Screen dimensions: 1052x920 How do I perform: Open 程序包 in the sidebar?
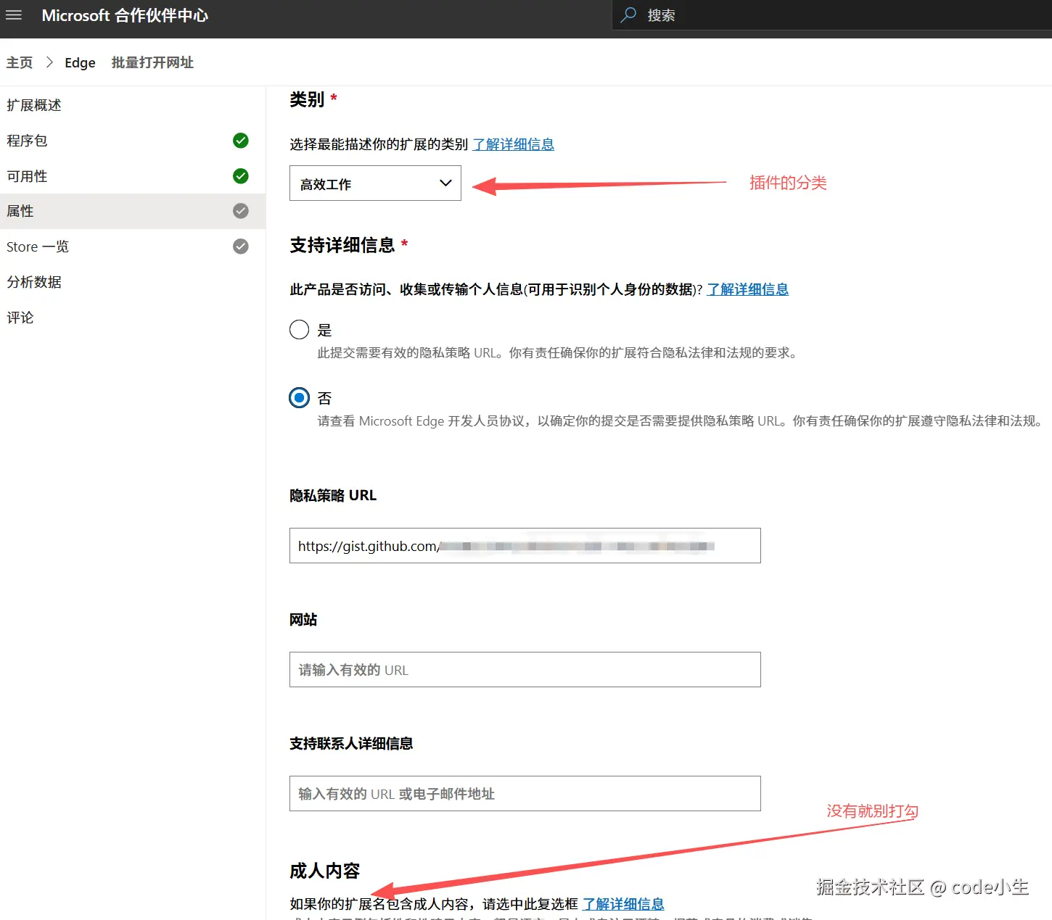[133, 141]
